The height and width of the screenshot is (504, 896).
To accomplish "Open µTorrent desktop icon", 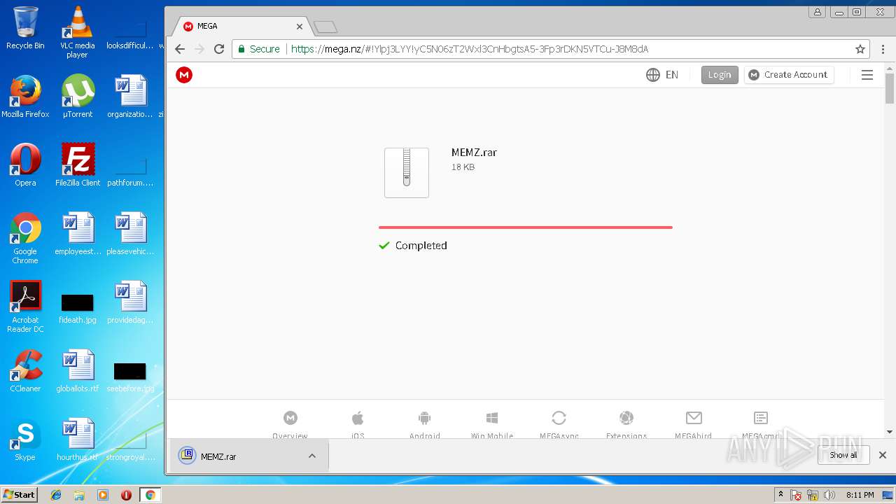I will (77, 97).
